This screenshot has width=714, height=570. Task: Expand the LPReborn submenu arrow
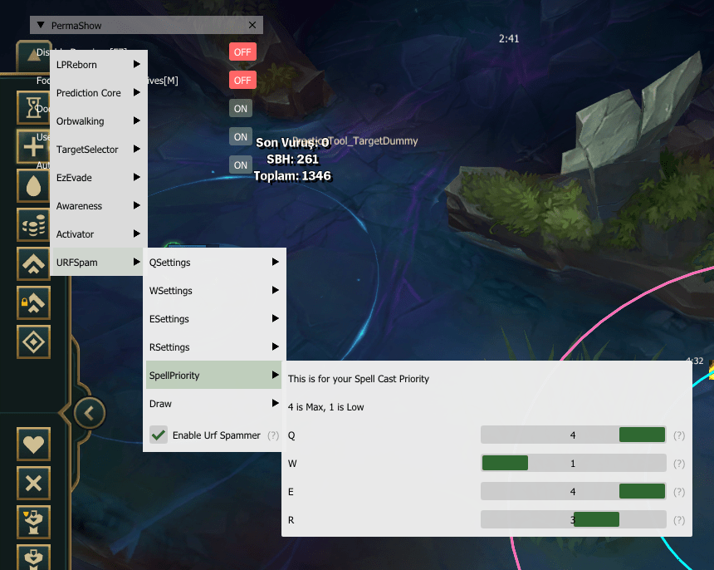point(137,64)
